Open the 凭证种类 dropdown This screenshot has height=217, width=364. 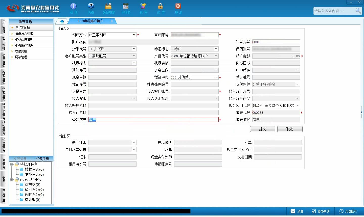point(216,77)
